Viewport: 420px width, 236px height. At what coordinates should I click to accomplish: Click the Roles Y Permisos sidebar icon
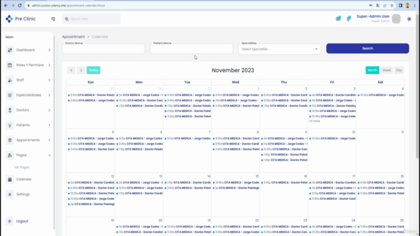coord(10,65)
